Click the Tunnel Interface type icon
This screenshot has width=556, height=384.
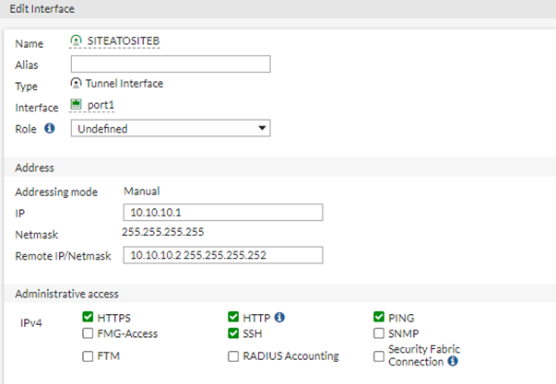pyautogui.click(x=77, y=84)
